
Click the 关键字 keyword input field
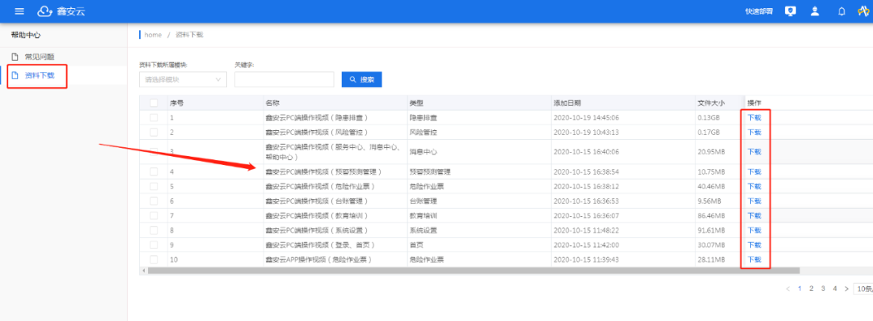(284, 79)
